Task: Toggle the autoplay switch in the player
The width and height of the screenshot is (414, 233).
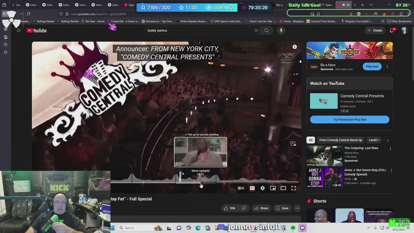Action: [241, 188]
